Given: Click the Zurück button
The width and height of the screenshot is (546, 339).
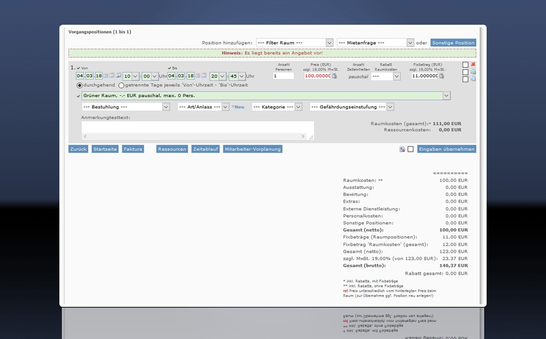Looking at the screenshot, I should pos(78,149).
